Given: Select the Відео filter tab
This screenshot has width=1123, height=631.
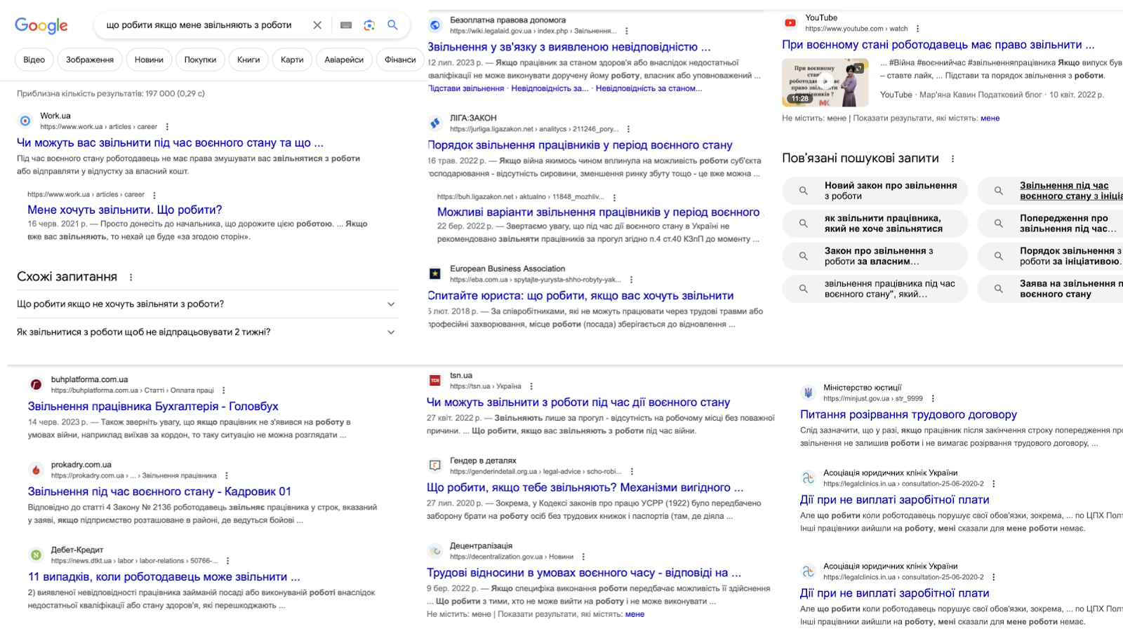Looking at the screenshot, I should tap(34, 60).
